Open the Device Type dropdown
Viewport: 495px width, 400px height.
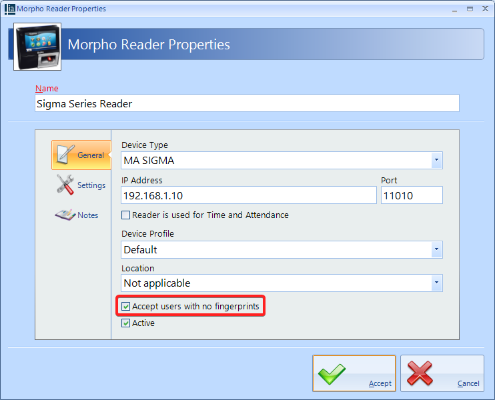click(x=436, y=160)
